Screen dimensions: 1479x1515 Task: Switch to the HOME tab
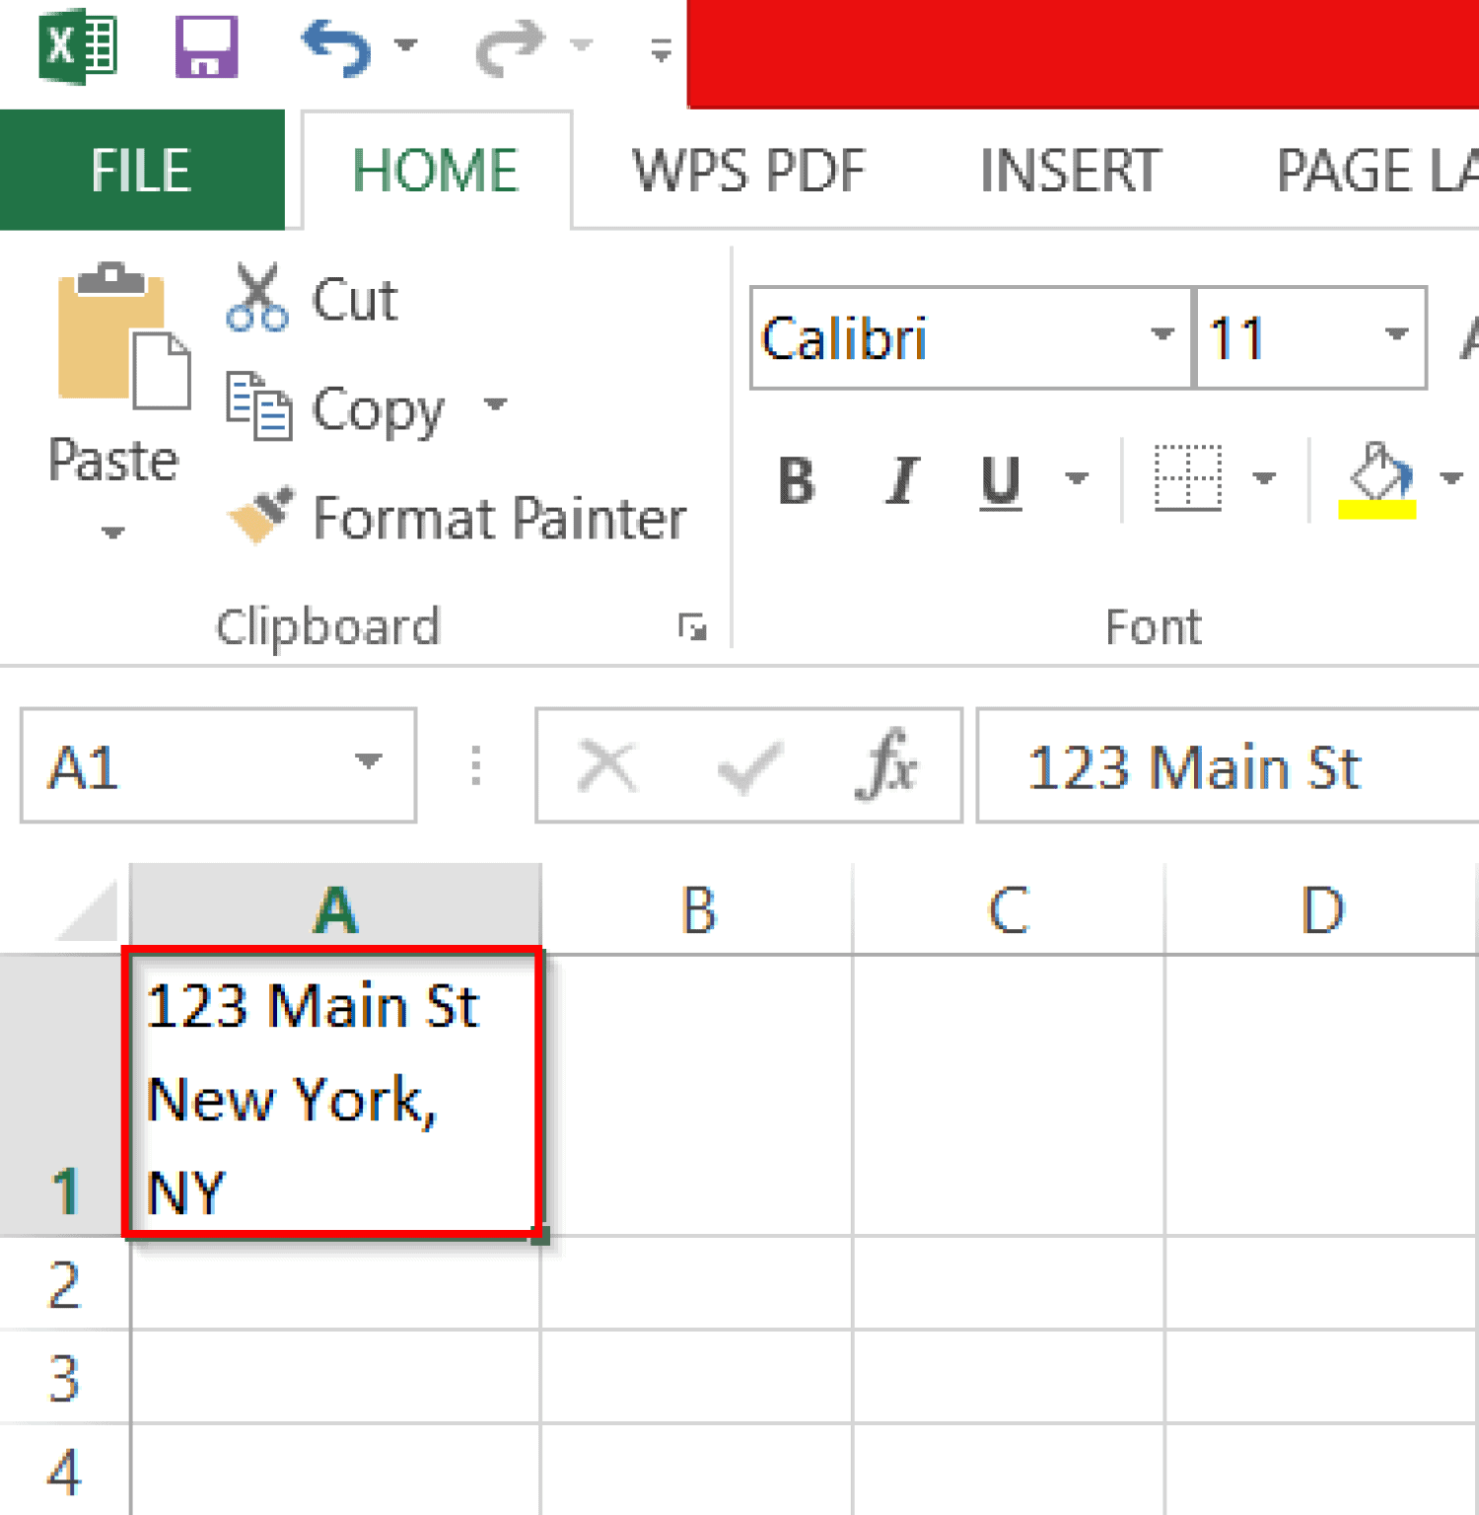(436, 170)
